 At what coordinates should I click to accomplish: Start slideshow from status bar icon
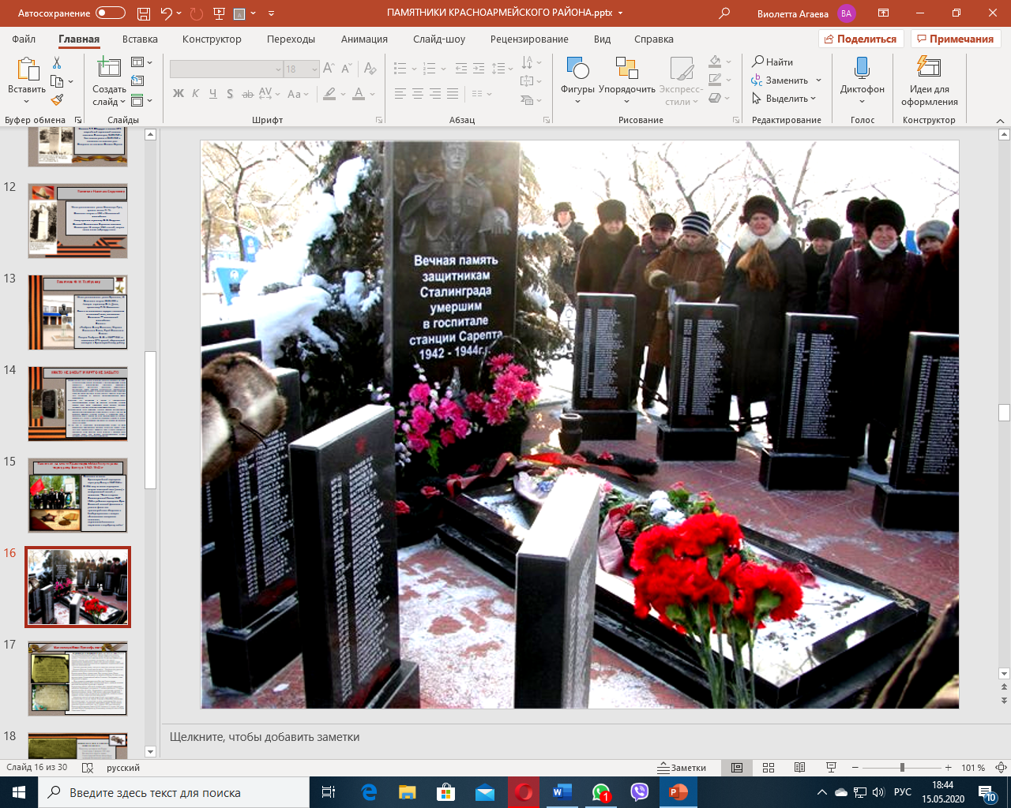[x=831, y=768]
